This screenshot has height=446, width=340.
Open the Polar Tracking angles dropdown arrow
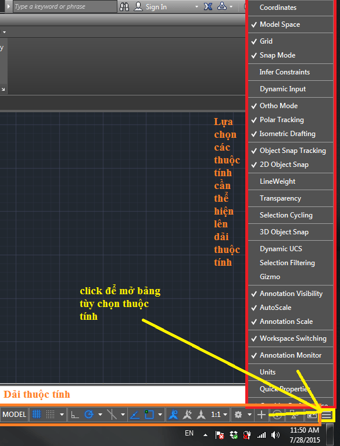pos(100,415)
